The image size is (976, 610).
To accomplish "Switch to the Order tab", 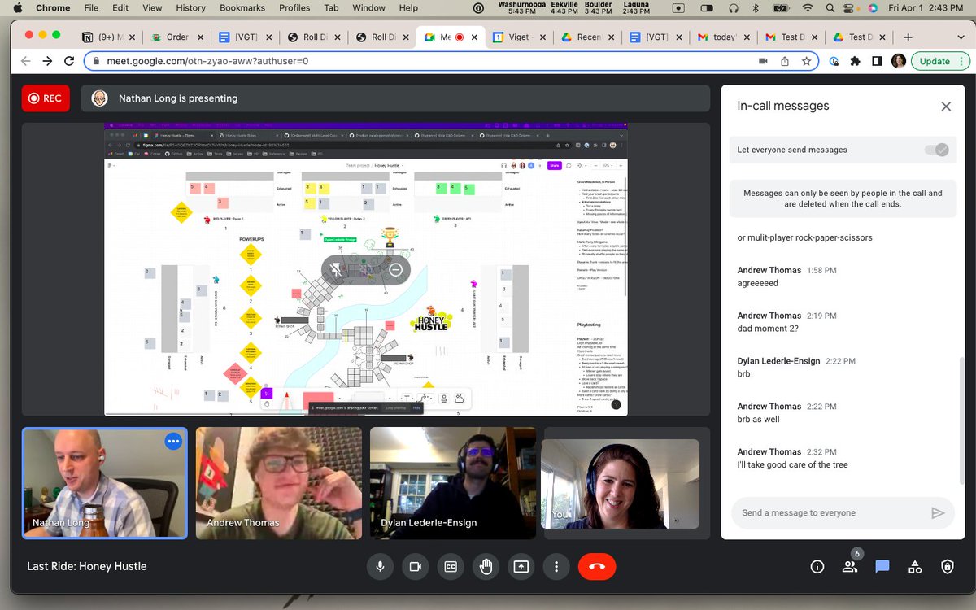I will tap(177, 37).
